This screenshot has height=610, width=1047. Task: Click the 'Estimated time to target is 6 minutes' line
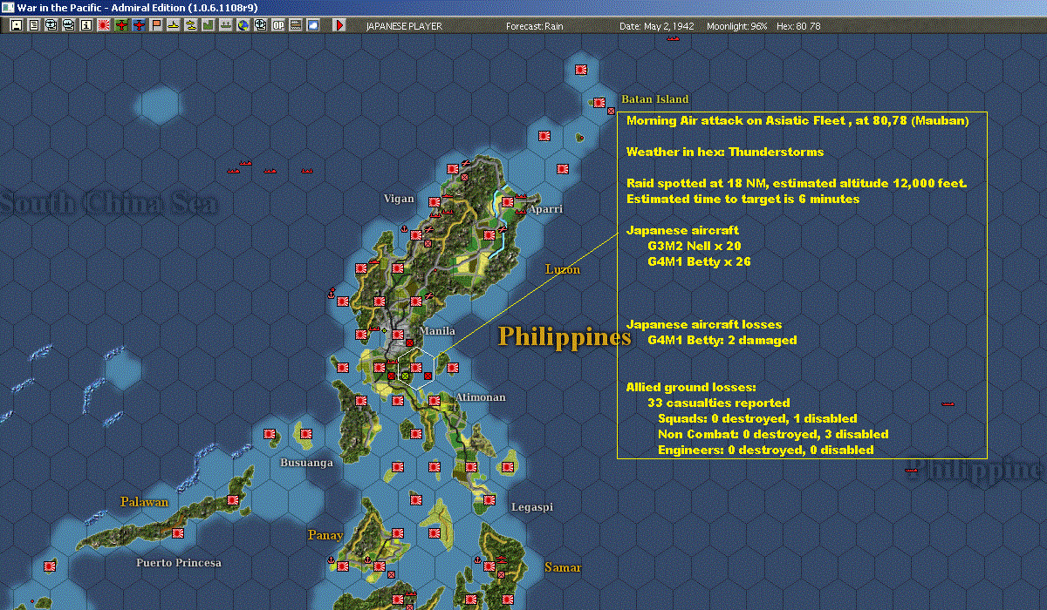click(x=743, y=199)
